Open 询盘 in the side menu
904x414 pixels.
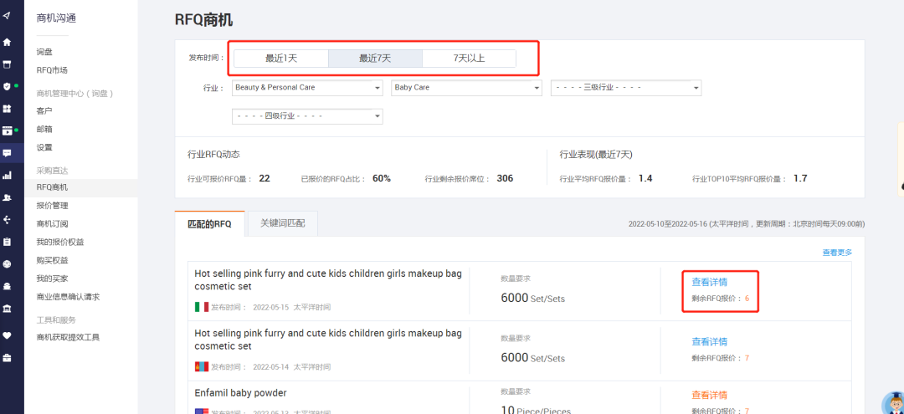coord(44,52)
